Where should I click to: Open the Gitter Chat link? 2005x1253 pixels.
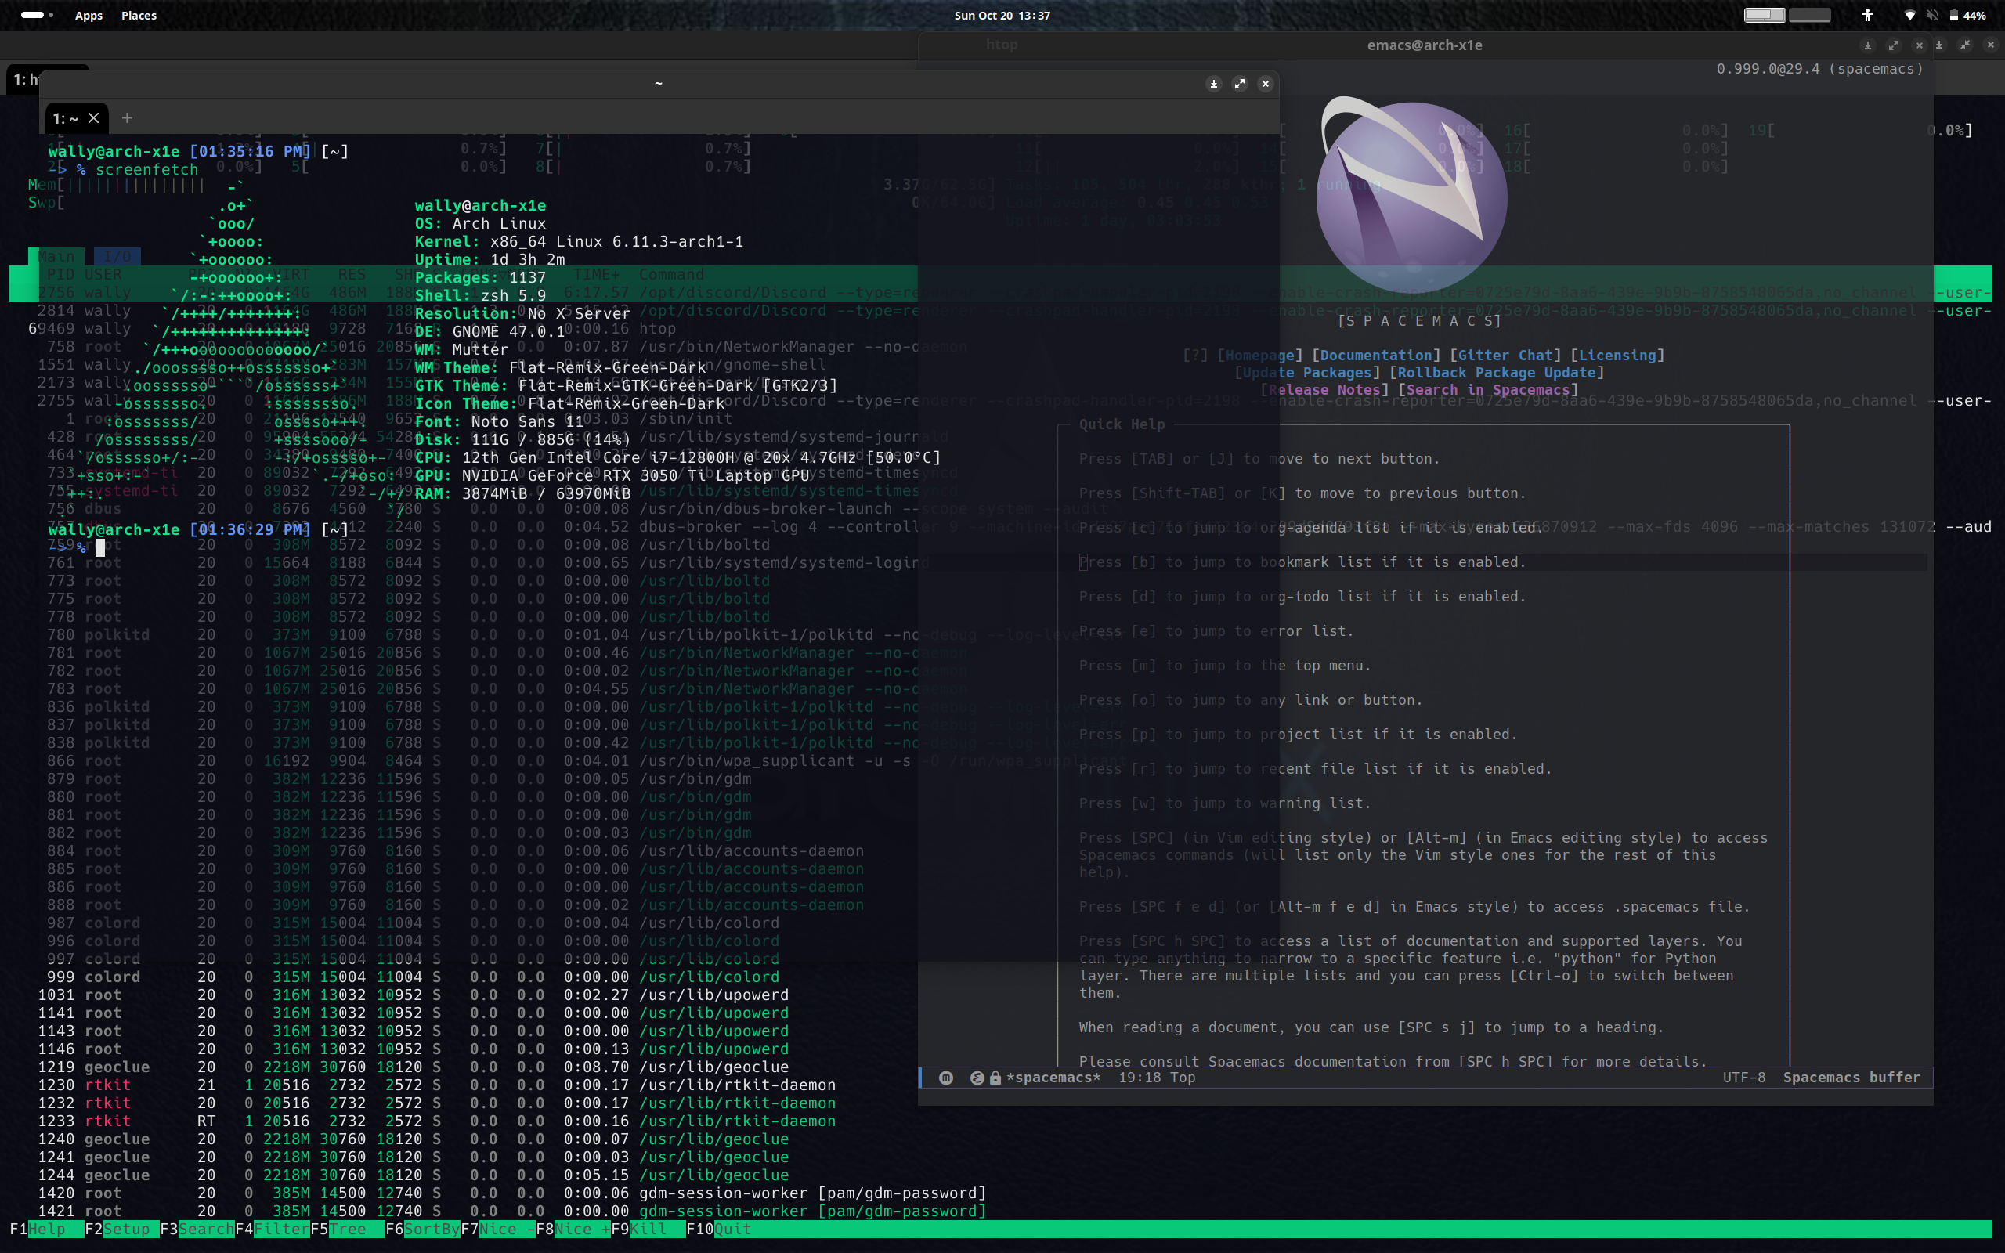[x=1505, y=355]
